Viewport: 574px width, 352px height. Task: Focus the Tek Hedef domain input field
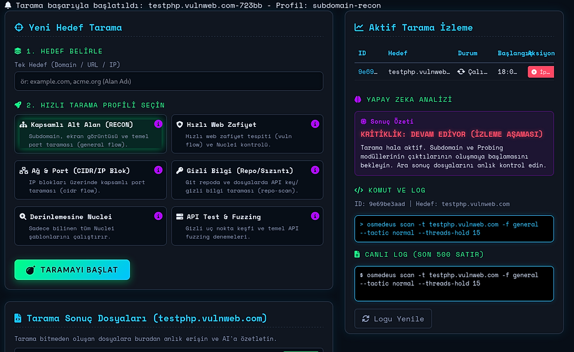tap(169, 81)
